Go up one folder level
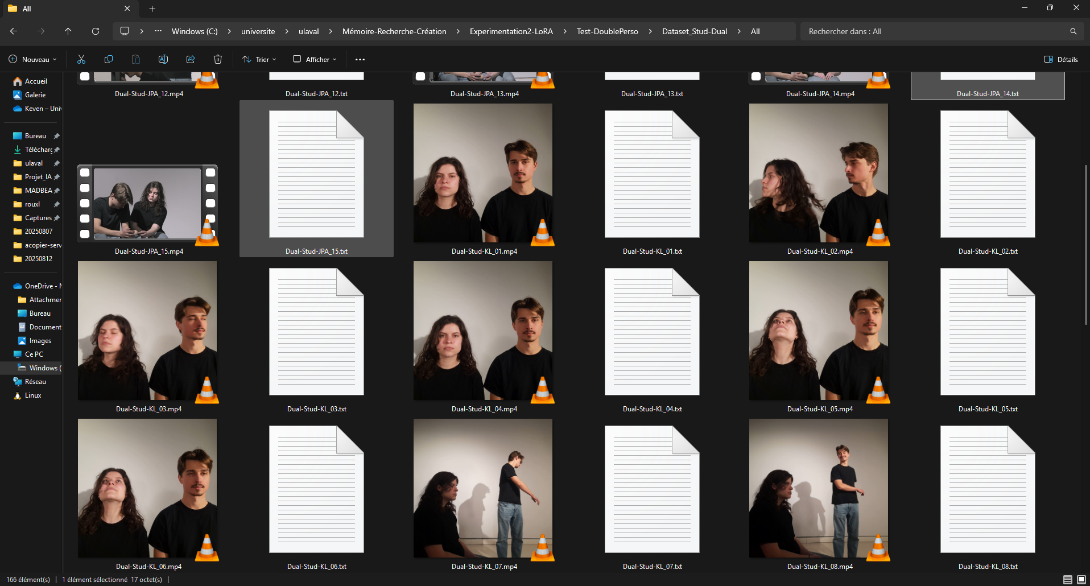 [x=68, y=31]
